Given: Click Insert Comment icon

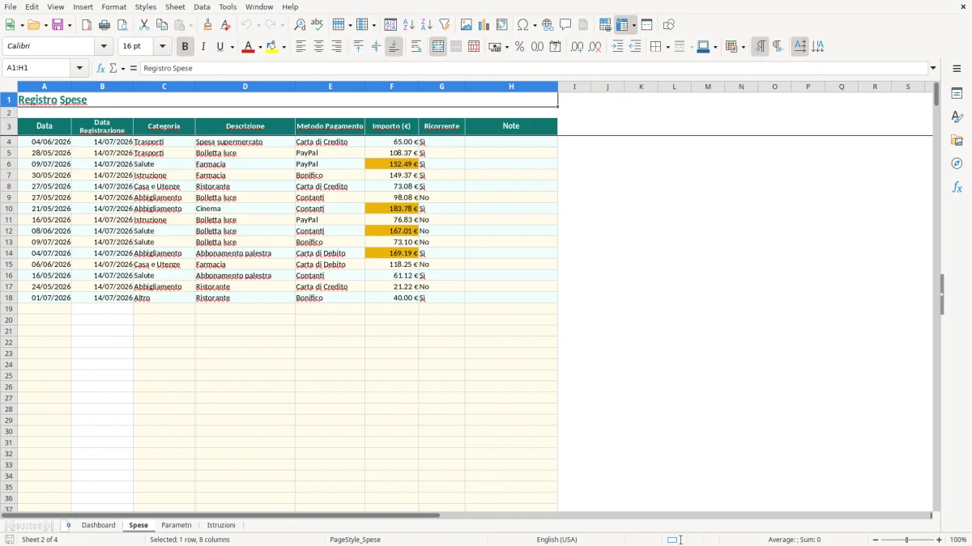Looking at the screenshot, I should tap(565, 25).
